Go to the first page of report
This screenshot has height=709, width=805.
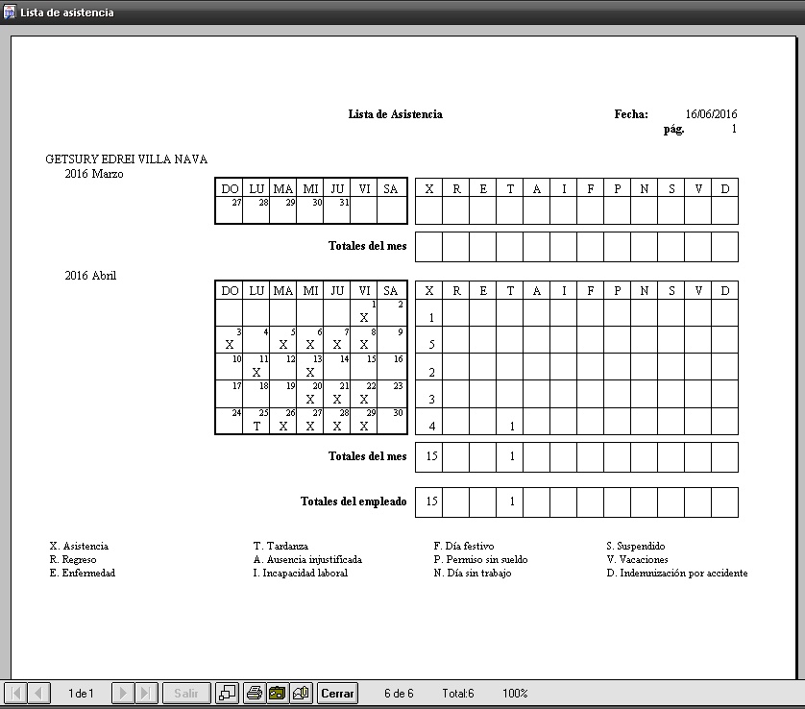pos(16,693)
